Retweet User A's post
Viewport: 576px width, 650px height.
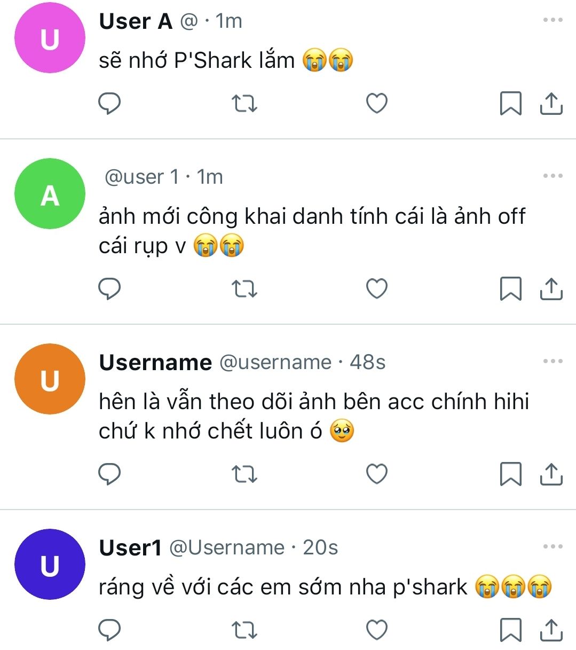244,103
